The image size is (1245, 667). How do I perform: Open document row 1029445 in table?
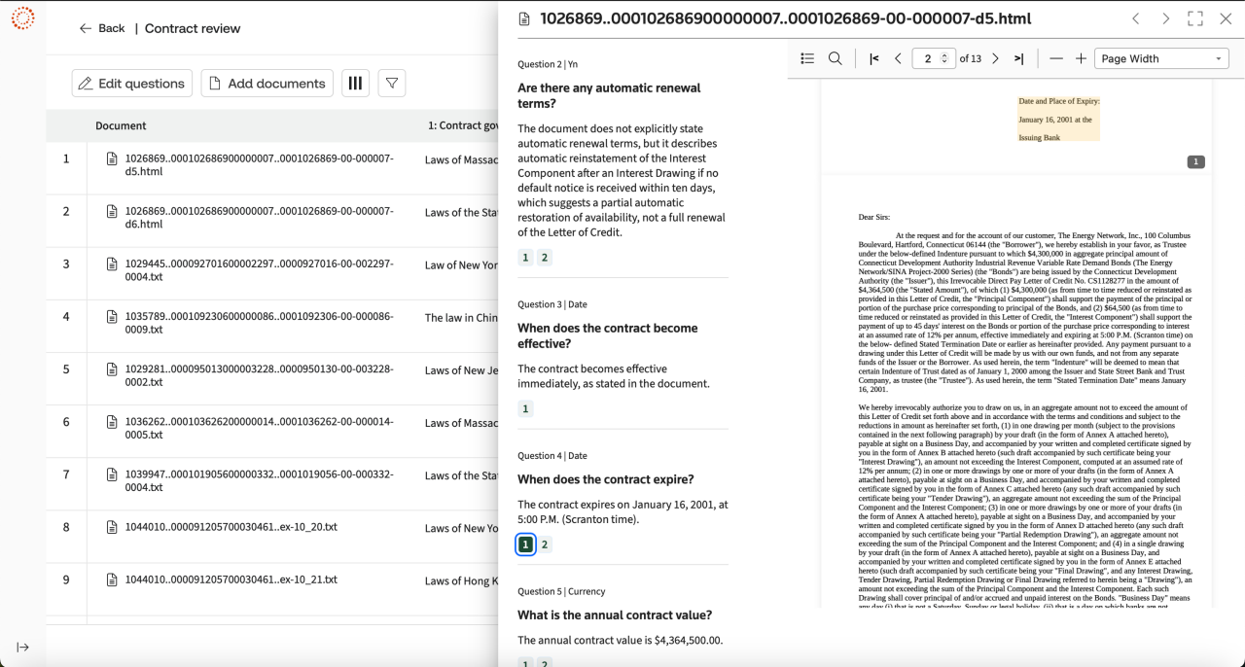coord(259,270)
